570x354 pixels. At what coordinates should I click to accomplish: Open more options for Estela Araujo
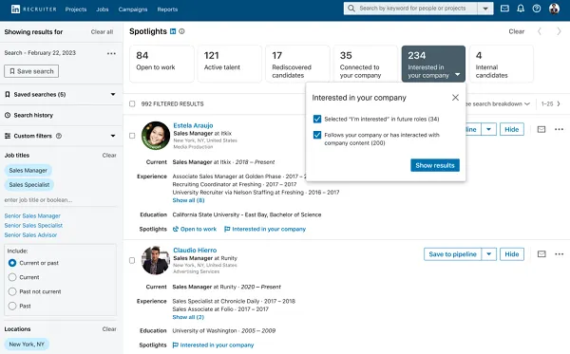560,129
